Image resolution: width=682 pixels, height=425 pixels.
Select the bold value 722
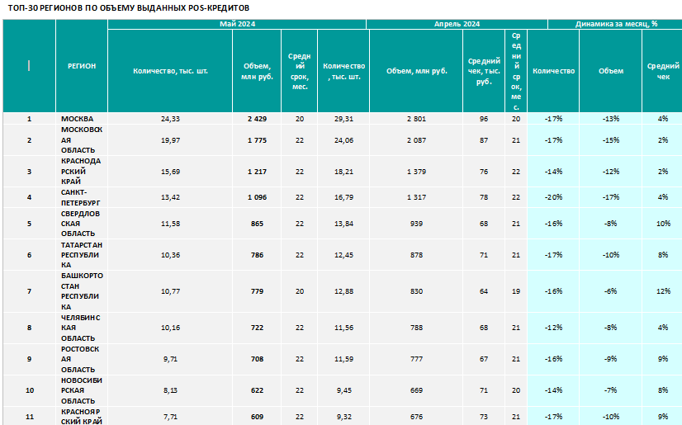pyautogui.click(x=257, y=328)
